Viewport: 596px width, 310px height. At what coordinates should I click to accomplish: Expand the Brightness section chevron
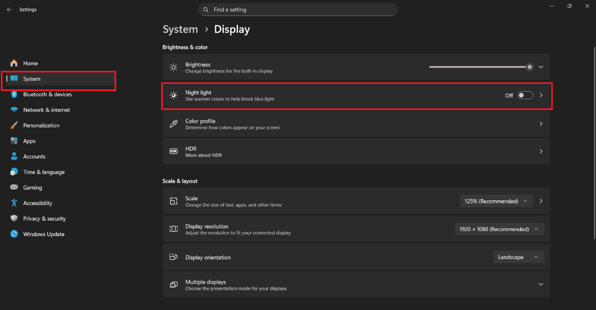(541, 67)
